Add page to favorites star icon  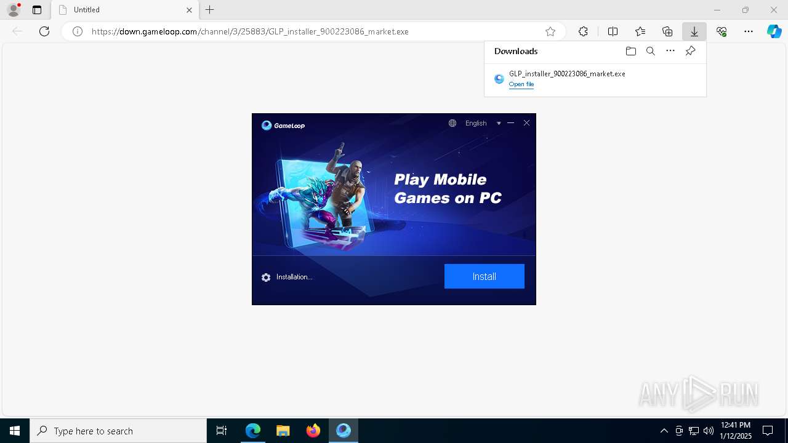[550, 31]
